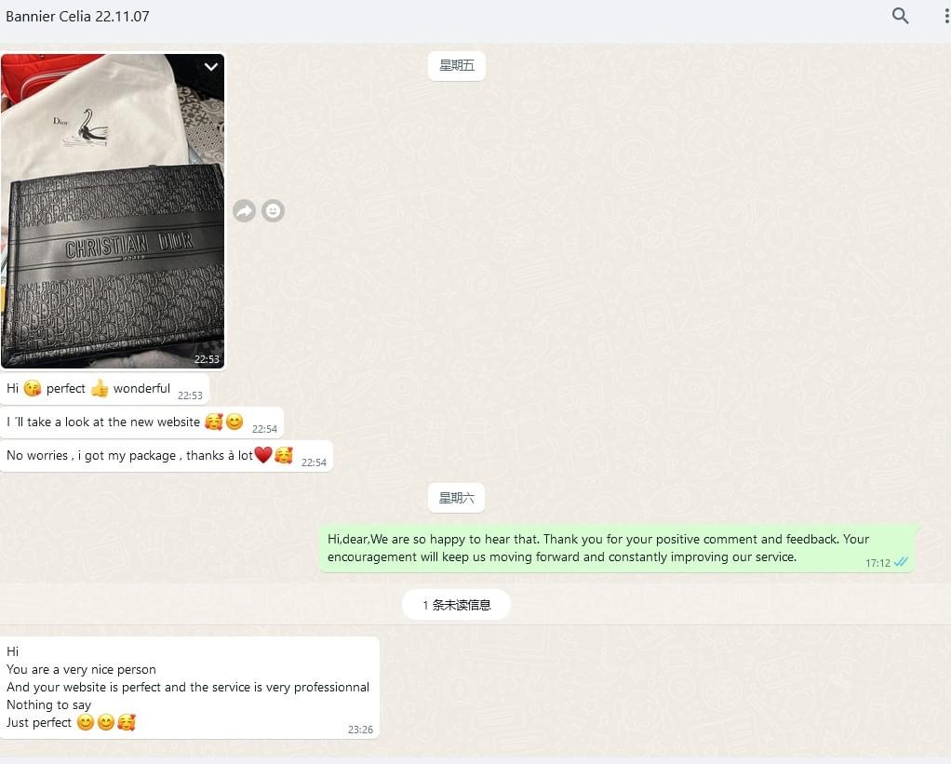Click the double check read receipt icon
Image resolution: width=951 pixels, height=764 pixels.
(x=902, y=562)
